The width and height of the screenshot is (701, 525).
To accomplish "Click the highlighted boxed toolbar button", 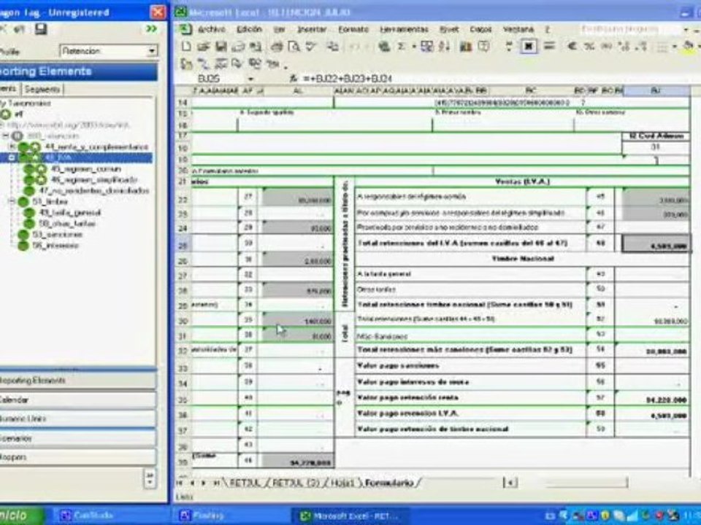I will [529, 46].
